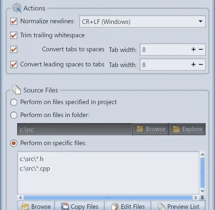Choose Perform on files in folder option
This screenshot has width=215, height=210.
pos(14,115)
